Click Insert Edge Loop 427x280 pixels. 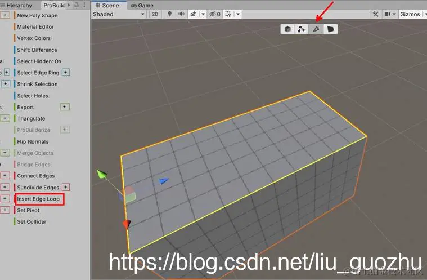pyautogui.click(x=38, y=199)
